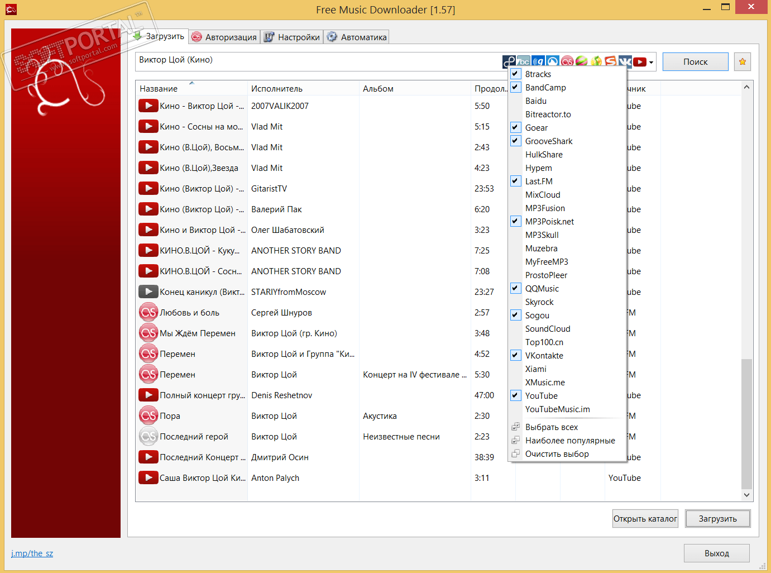Viewport: 771px width, 573px height.
Task: Click Last.fm icon beside 'Любовь и боль'
Action: (x=149, y=312)
